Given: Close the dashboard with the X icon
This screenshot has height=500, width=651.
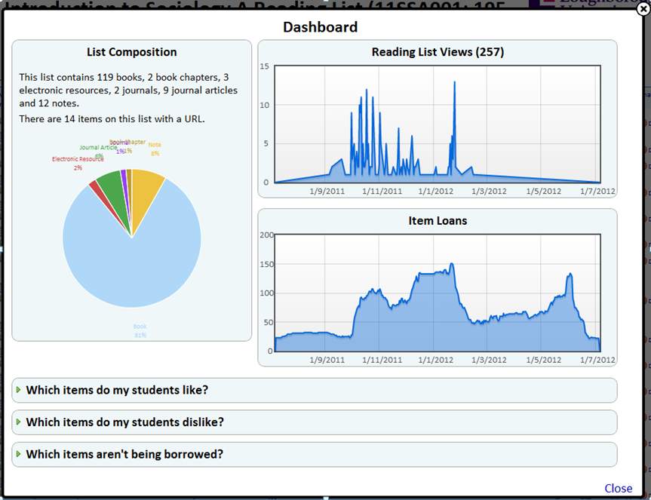Looking at the screenshot, I should point(641,9).
